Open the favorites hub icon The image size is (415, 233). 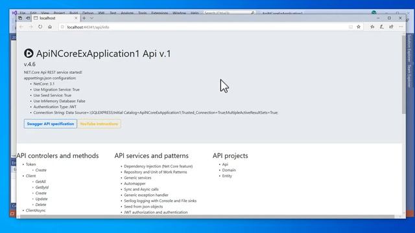372,27
